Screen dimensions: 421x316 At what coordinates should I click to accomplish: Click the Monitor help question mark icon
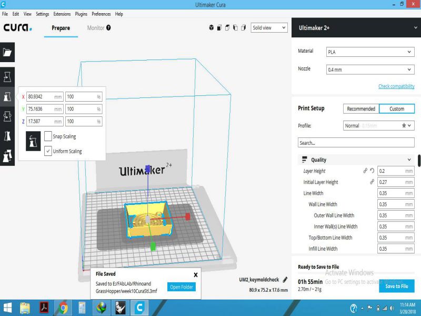tap(108, 28)
